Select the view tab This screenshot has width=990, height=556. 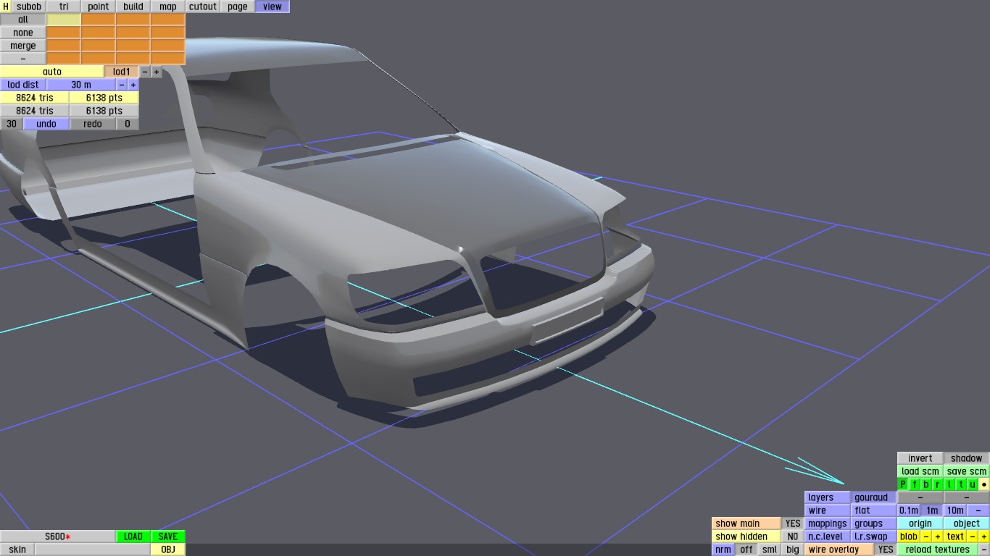coord(273,7)
